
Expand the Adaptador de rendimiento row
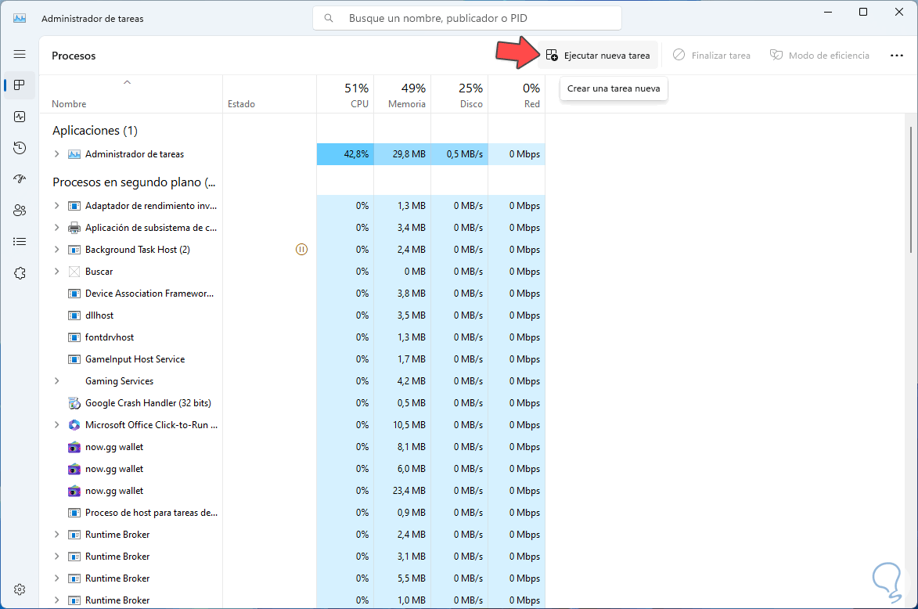coord(57,206)
